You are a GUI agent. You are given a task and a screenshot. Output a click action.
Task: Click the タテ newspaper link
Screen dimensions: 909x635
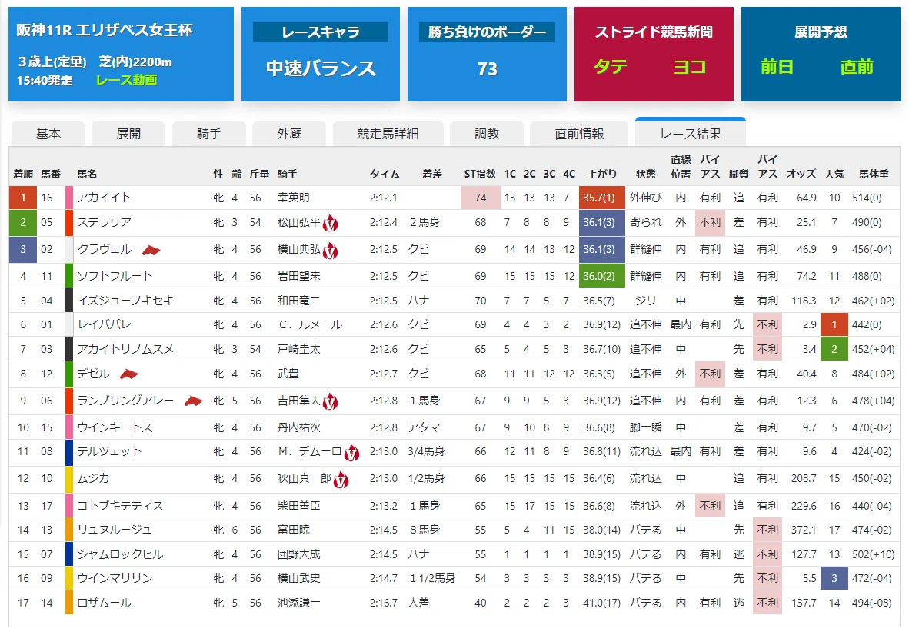coord(611,67)
